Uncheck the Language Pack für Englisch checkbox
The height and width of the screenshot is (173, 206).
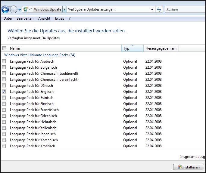click(x=4, y=92)
